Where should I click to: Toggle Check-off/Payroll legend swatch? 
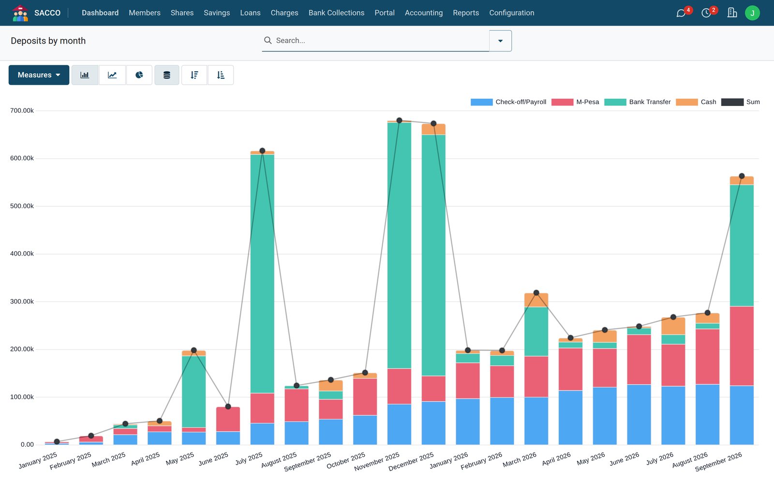pyautogui.click(x=482, y=102)
